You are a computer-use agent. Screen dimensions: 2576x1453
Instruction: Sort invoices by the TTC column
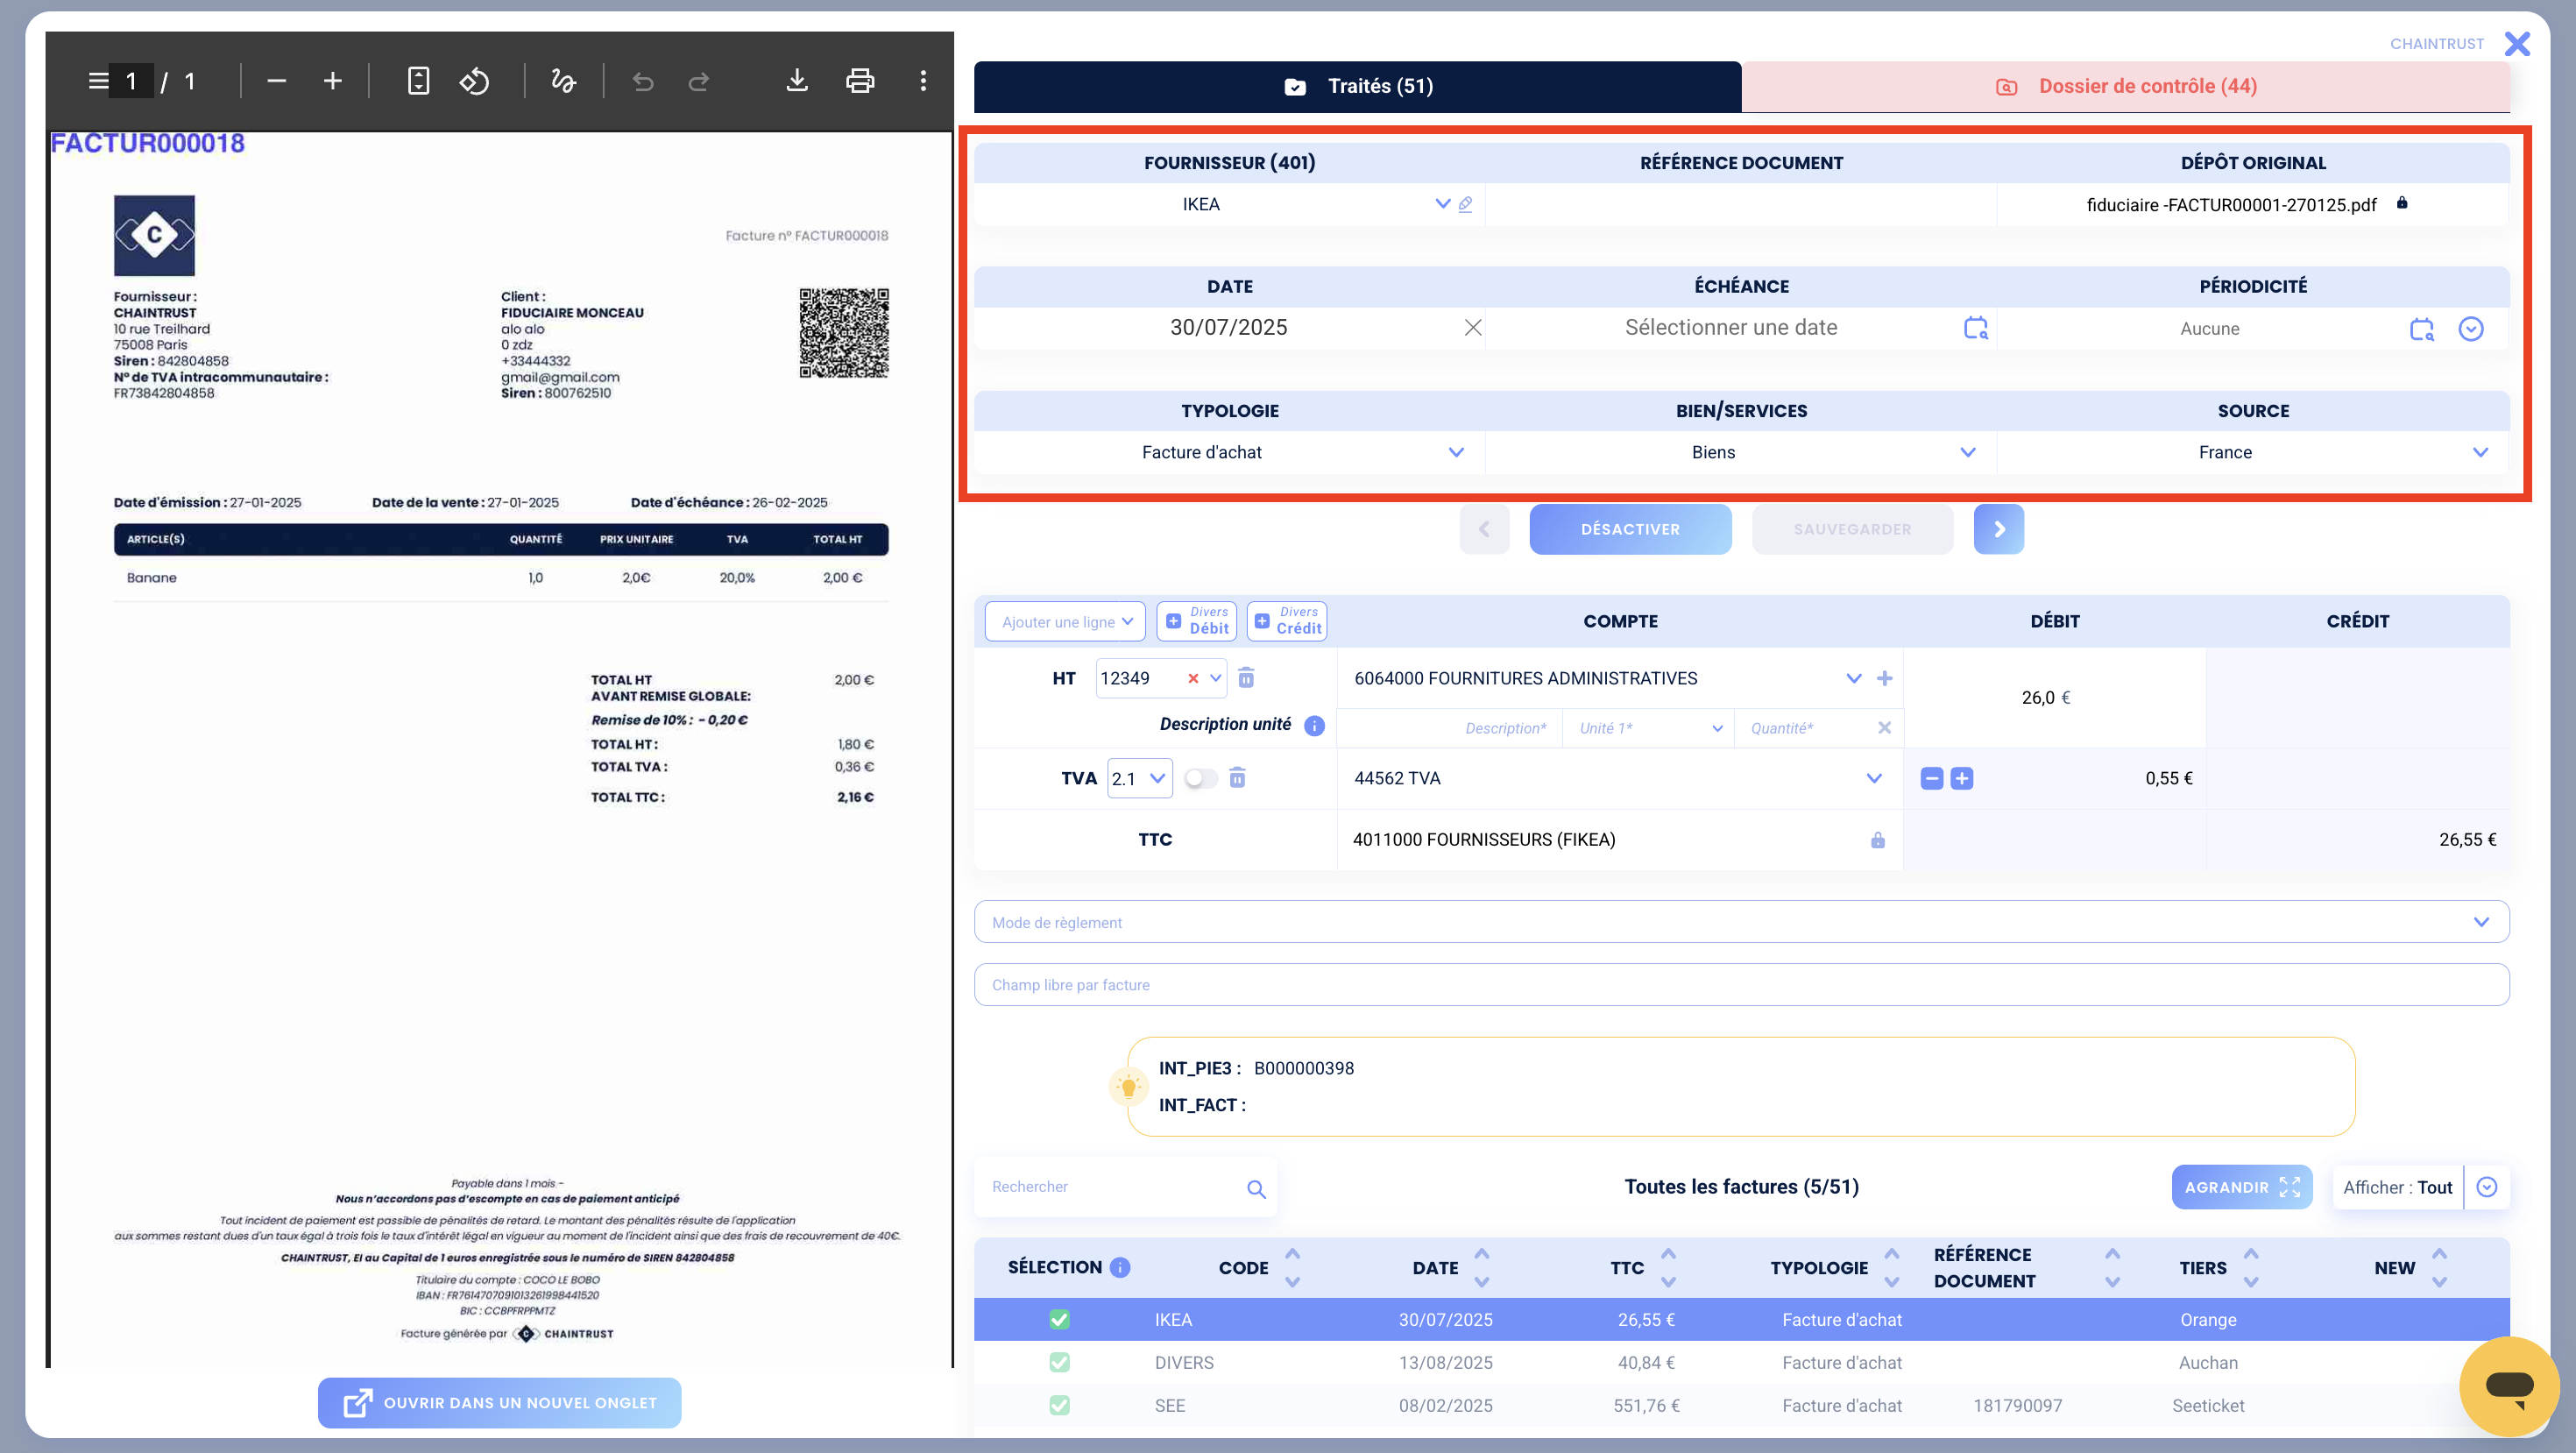click(1668, 1267)
